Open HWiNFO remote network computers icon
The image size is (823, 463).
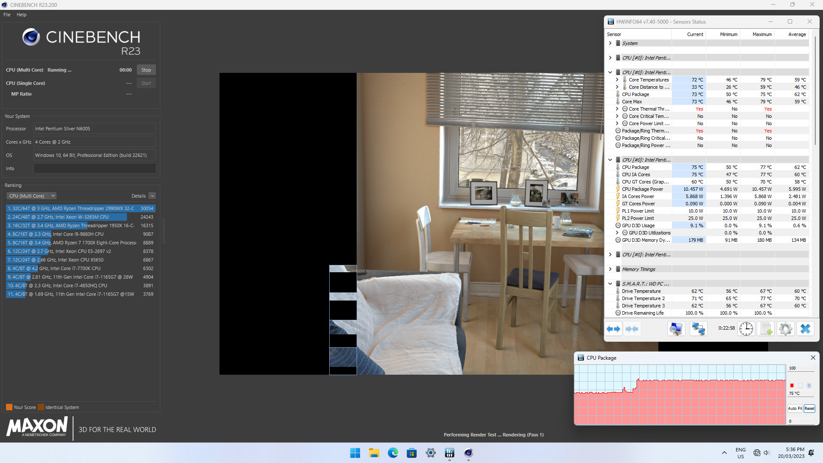point(698,329)
